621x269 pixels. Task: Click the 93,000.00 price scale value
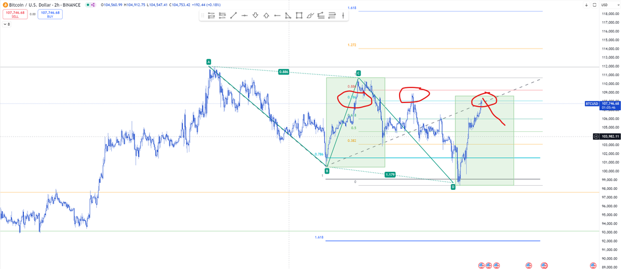(x=611, y=233)
